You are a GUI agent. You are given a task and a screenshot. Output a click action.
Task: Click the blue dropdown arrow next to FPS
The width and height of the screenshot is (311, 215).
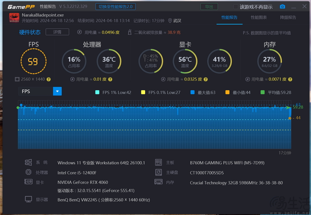(x=57, y=91)
